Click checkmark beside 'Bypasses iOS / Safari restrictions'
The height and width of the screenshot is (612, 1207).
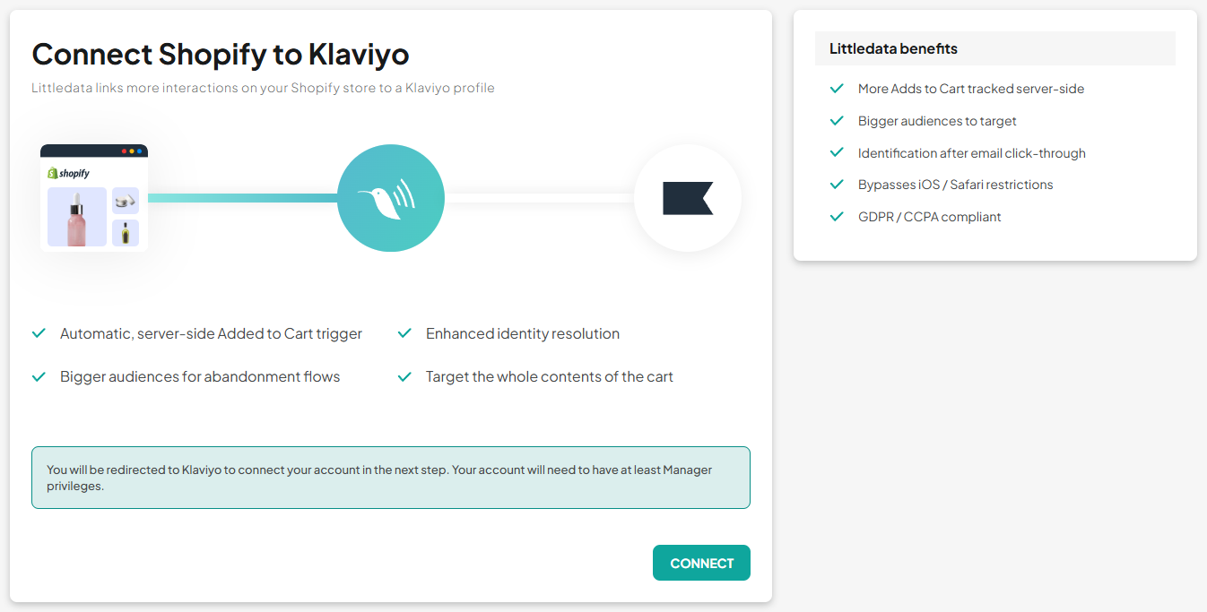coord(837,185)
